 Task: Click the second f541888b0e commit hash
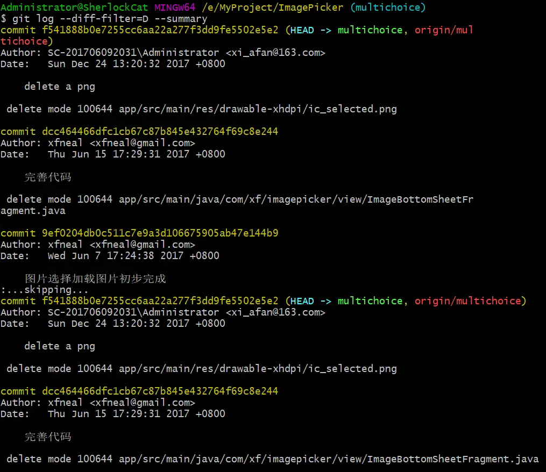coord(160,301)
